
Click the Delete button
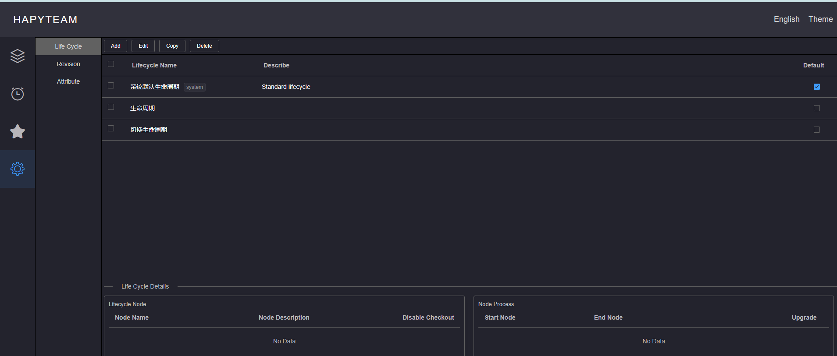(204, 46)
